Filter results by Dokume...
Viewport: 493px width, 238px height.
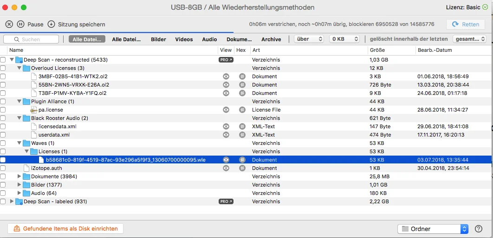point(239,39)
